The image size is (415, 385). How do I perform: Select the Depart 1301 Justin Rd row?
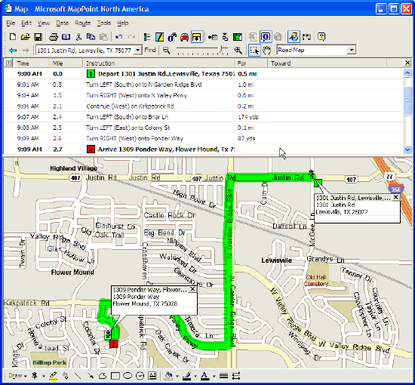[x=203, y=74]
